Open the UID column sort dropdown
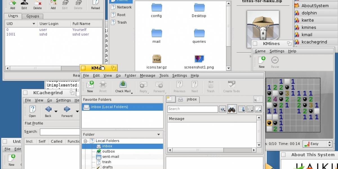338x169 pixels. pyautogui.click(x=34, y=24)
